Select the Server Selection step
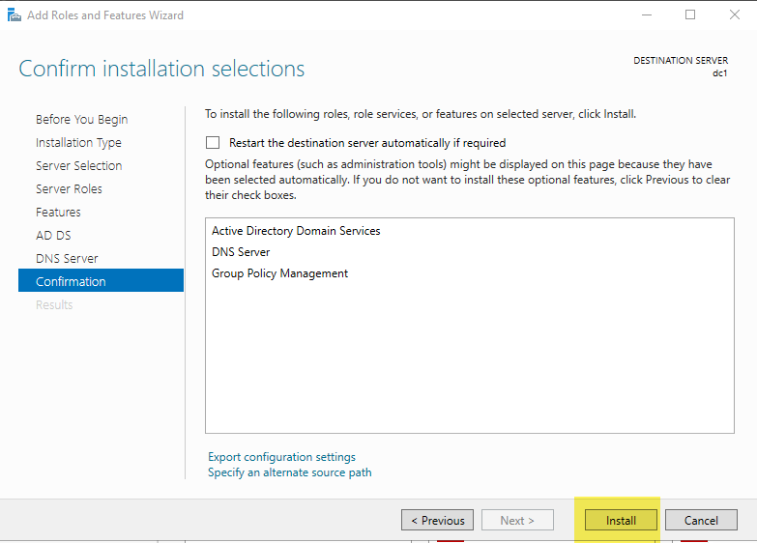 coord(78,165)
